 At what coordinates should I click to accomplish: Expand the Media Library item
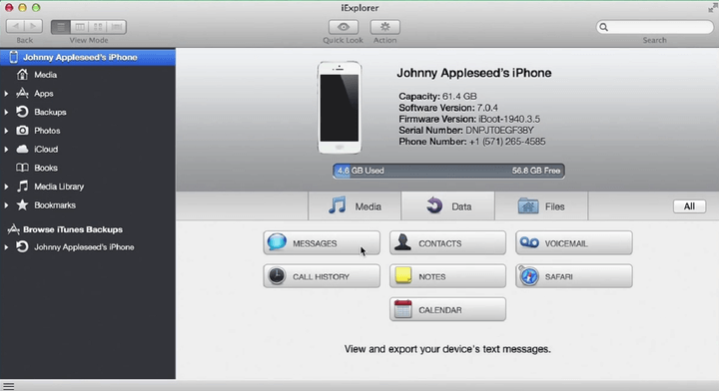(x=6, y=187)
